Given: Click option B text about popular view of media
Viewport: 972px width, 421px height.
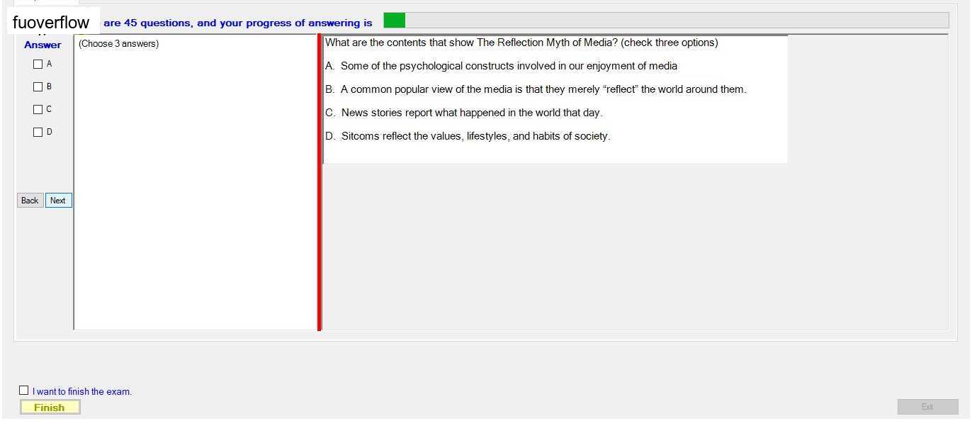Looking at the screenshot, I should (536, 89).
